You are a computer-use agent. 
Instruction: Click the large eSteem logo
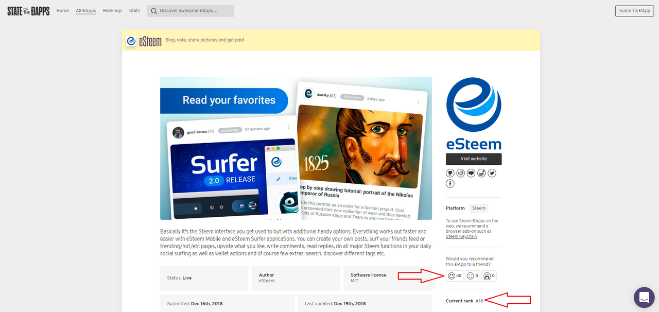[x=474, y=114]
